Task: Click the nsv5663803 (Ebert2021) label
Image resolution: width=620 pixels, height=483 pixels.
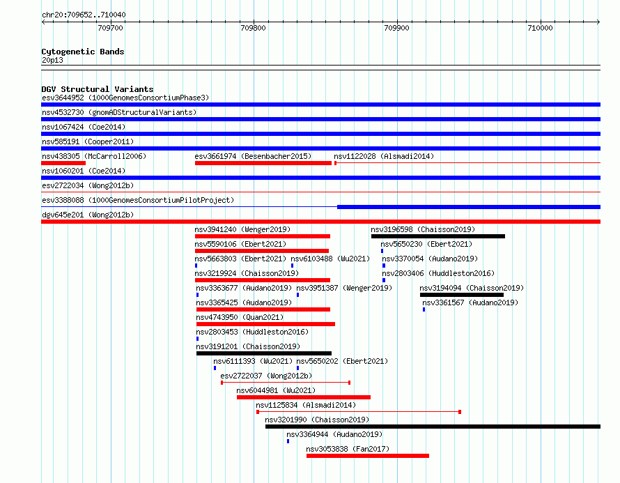Action: click(240, 259)
